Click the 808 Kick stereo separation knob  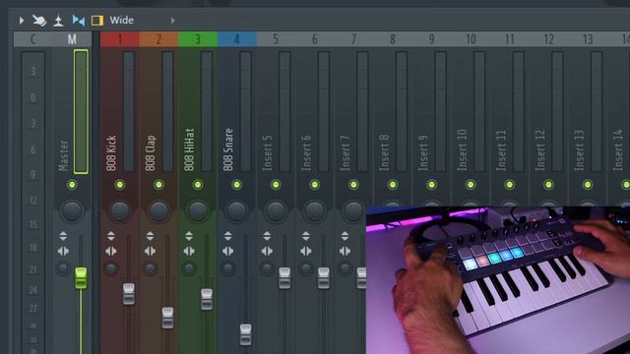[111, 268]
